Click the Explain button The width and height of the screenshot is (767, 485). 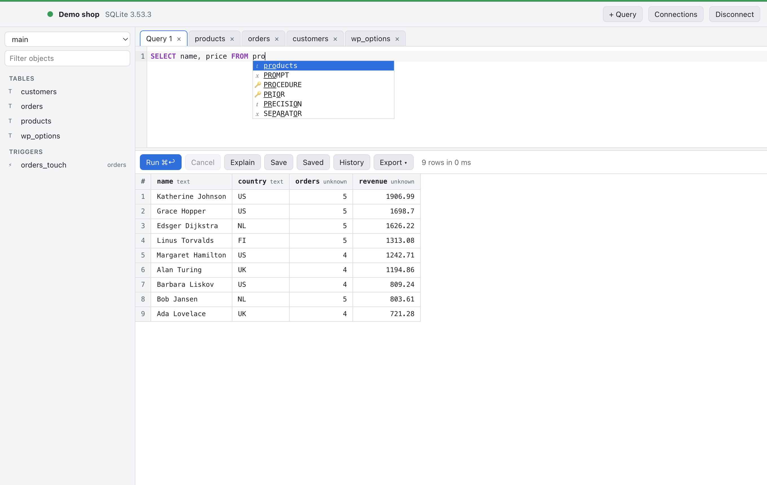(x=243, y=162)
